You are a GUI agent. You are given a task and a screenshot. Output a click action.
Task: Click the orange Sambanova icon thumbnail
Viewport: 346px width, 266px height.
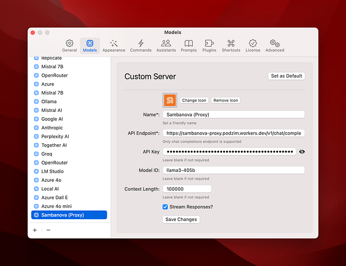coord(170,100)
